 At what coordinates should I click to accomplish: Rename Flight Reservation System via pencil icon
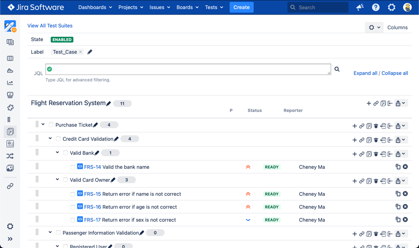[109, 104]
